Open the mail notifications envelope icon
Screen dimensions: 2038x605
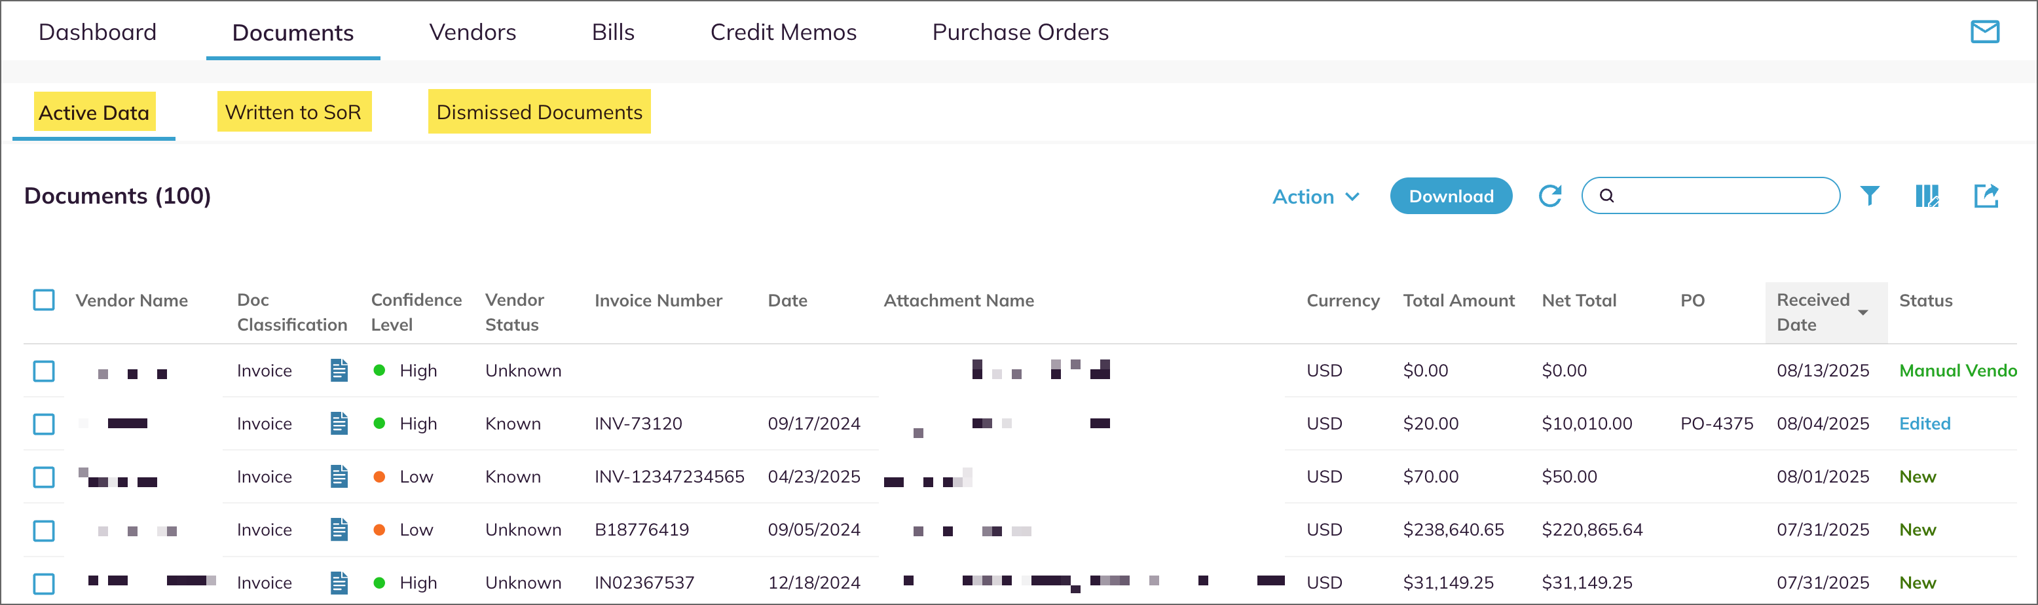[1984, 31]
